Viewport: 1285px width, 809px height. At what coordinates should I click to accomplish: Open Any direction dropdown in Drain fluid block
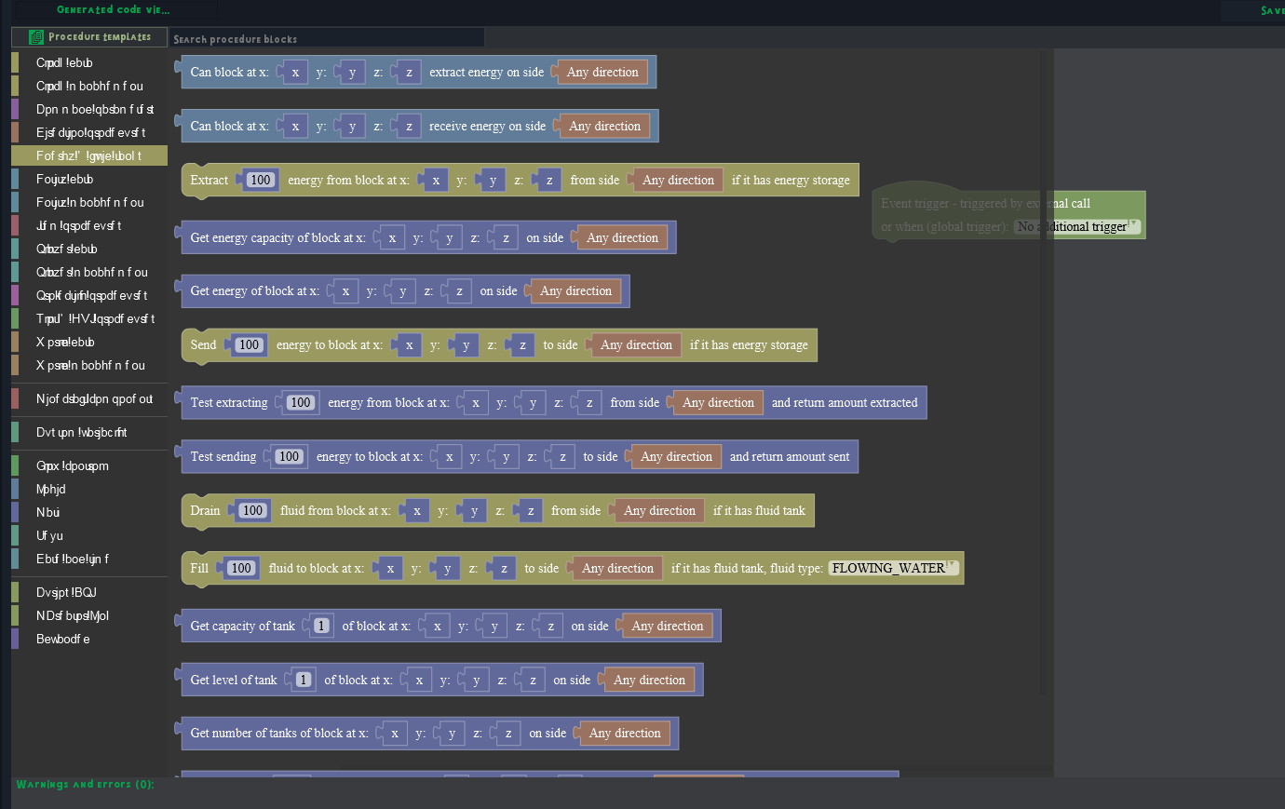tap(659, 510)
